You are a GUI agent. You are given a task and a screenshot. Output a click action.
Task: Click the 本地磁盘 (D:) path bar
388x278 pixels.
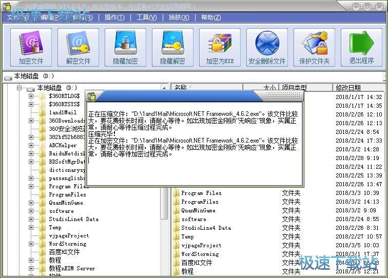click(194, 76)
